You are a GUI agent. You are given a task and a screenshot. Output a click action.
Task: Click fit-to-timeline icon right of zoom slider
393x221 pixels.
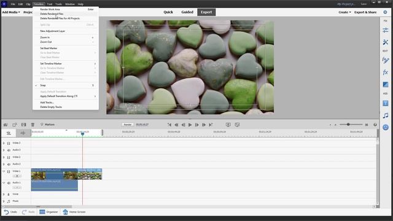[x=367, y=125]
